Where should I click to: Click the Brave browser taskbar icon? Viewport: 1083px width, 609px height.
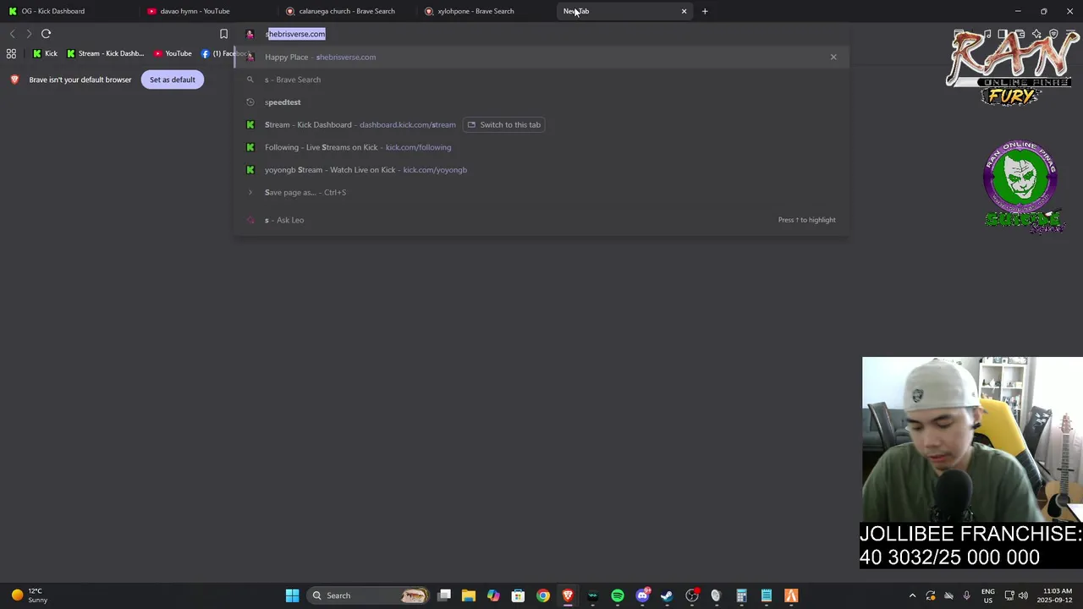568,595
